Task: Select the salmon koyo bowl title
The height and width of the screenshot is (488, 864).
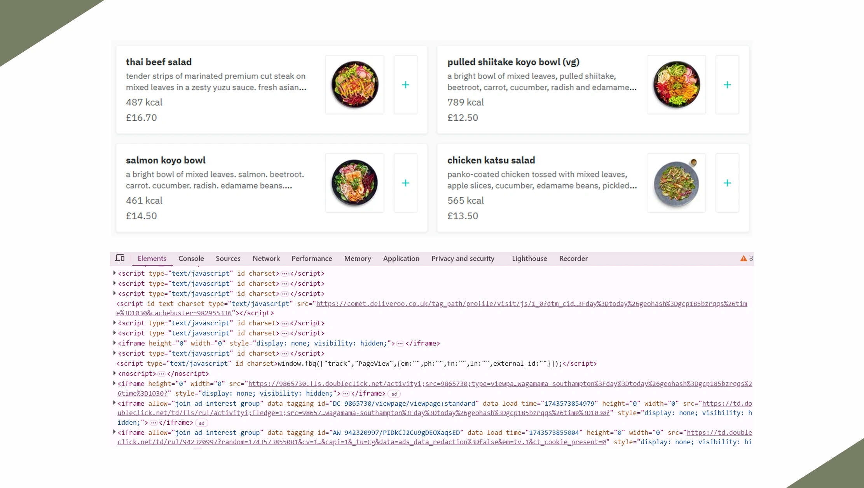Action: pos(166,160)
